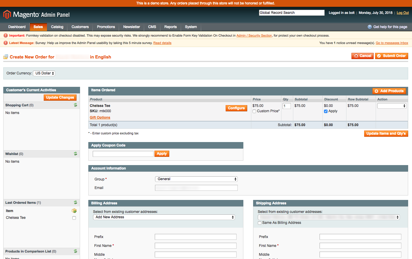Open Go to messages inbox link
Viewport: 412px width, 259px height.
click(392, 43)
